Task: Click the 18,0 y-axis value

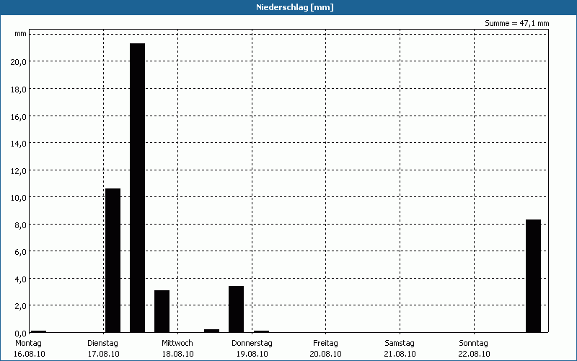Action: (x=19, y=89)
